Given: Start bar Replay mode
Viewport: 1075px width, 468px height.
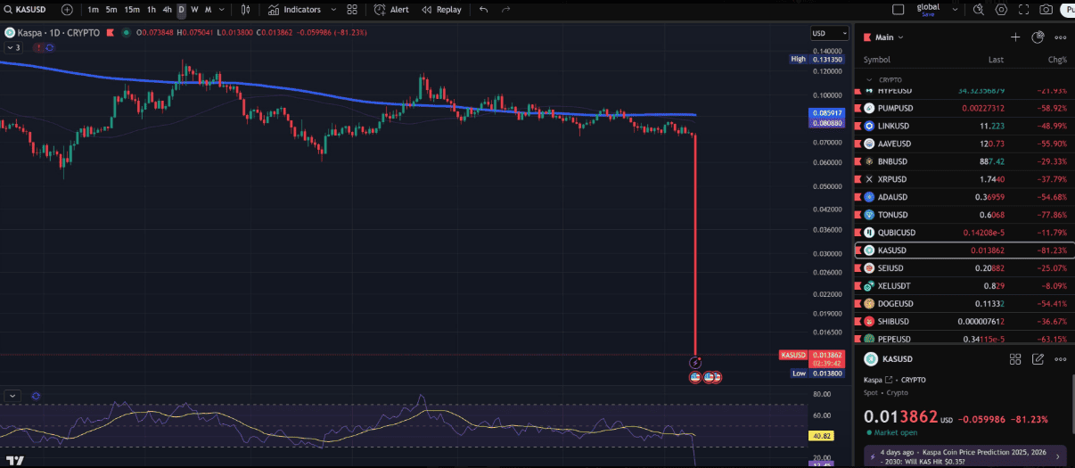Looking at the screenshot, I should (x=441, y=10).
